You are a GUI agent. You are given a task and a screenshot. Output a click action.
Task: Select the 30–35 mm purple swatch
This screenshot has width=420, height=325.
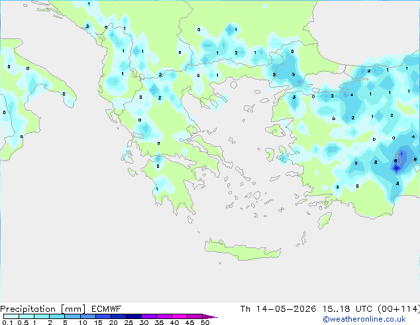coord(149,316)
